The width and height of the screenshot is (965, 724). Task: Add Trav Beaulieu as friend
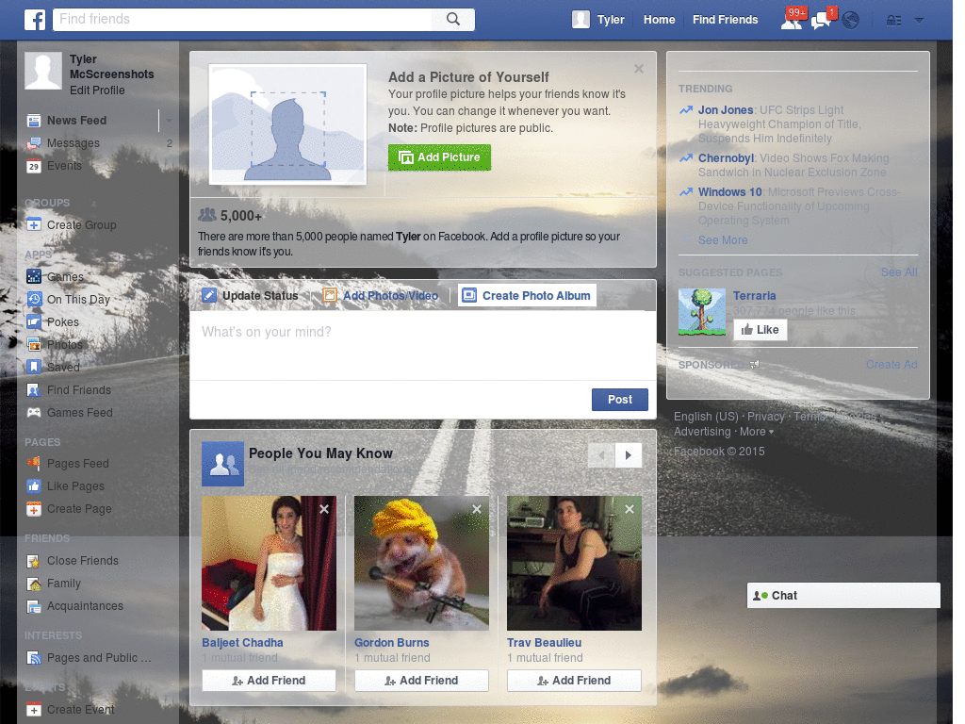[x=574, y=681]
